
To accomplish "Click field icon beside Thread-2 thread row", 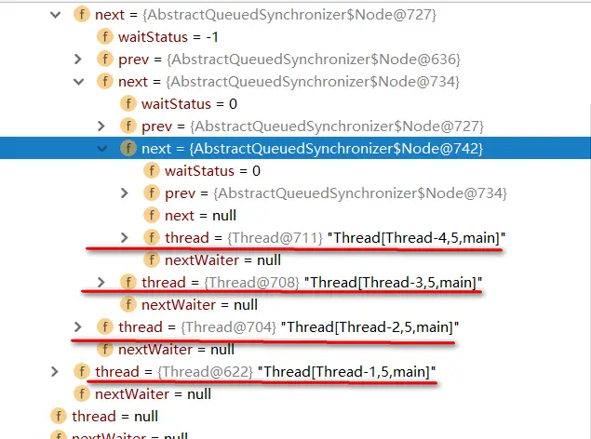I will click(105, 326).
